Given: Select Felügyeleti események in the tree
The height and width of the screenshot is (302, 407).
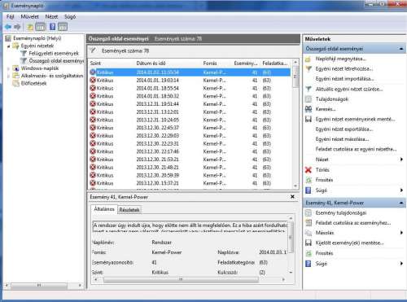Looking at the screenshot, I should (54, 54).
